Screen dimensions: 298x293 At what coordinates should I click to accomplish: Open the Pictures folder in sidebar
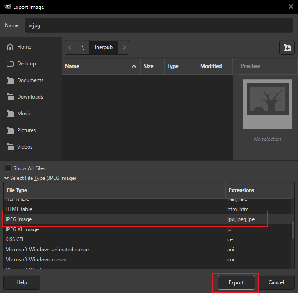coord(26,130)
